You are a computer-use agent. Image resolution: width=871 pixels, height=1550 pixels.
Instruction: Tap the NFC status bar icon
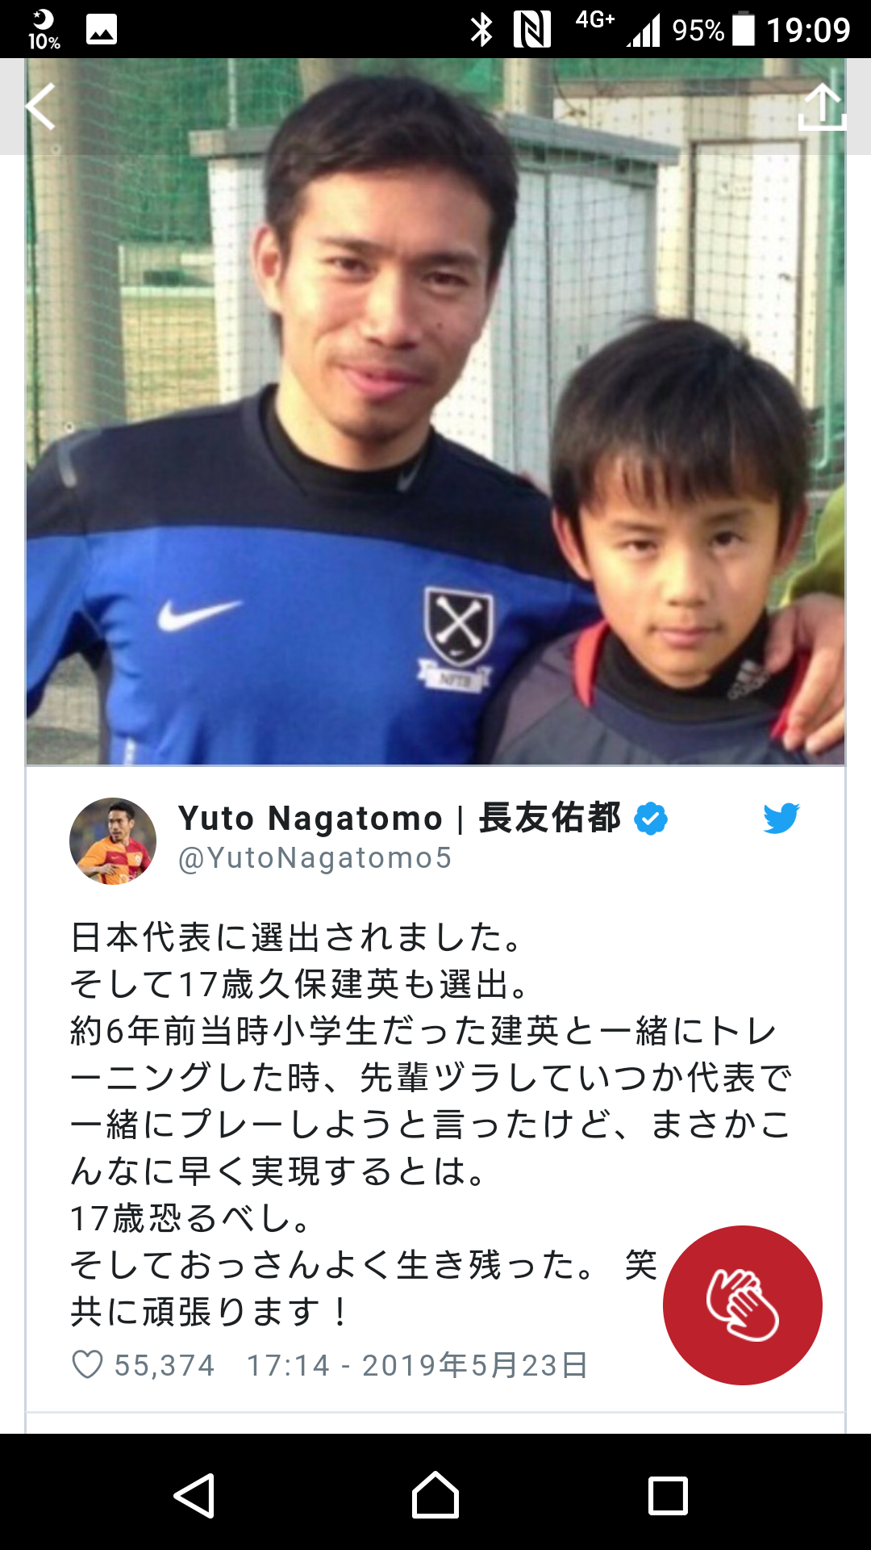[x=532, y=30]
